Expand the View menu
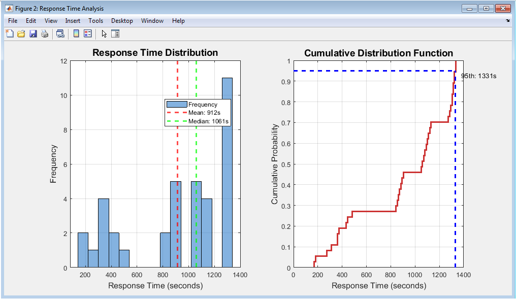 coord(51,21)
